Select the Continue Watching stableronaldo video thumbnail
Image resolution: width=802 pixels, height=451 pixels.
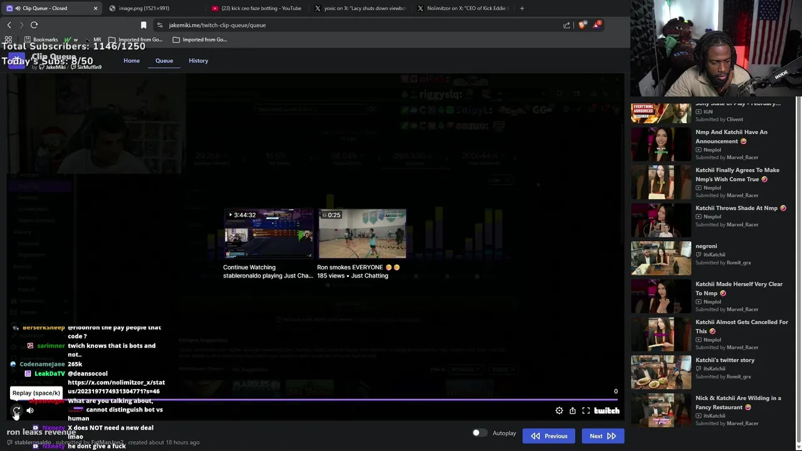click(268, 234)
